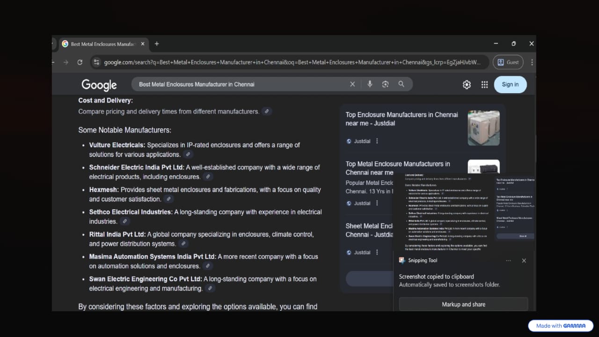Click the magnifier search icon in search box
The image size is (599, 337).
401,84
